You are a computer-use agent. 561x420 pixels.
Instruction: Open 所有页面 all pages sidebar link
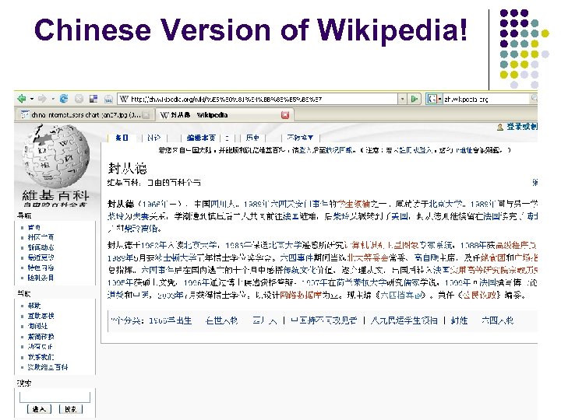pos(40,346)
